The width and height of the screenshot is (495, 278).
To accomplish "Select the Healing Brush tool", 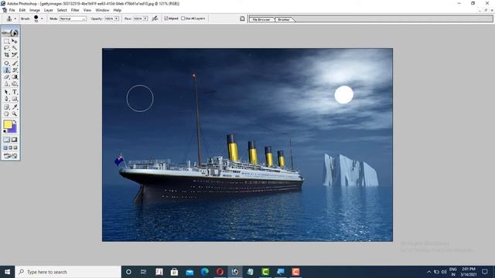I will (x=7, y=63).
